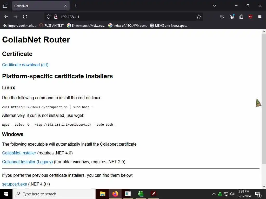
Task: Switch to Firefox taskbar icon
Action: pyautogui.click(x=115, y=194)
